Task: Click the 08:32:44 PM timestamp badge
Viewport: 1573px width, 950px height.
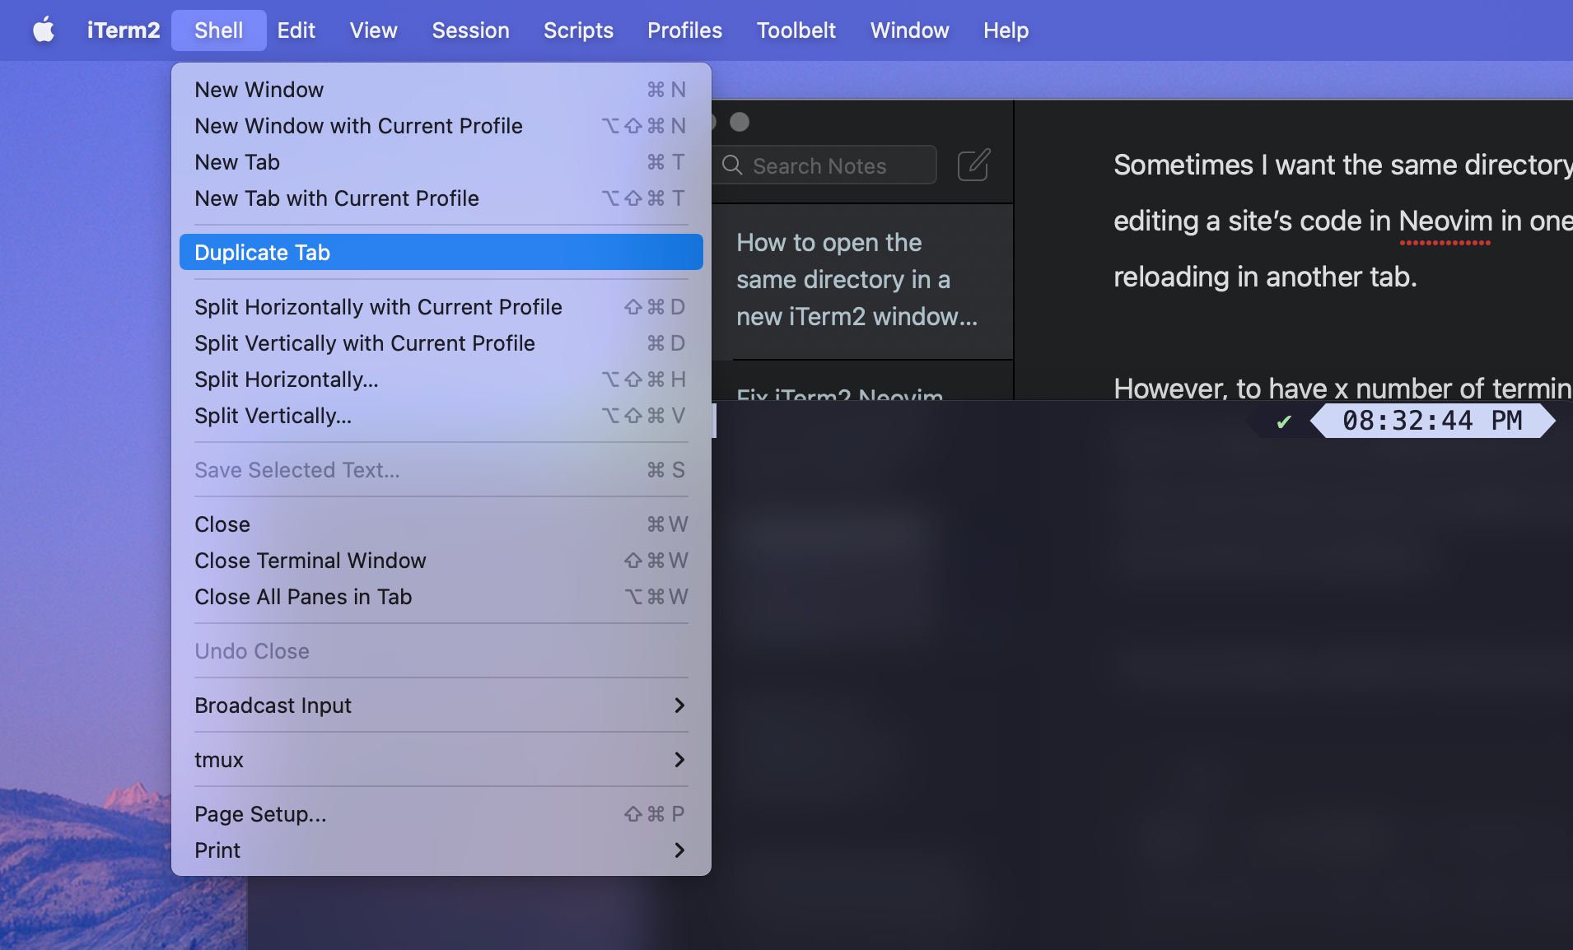Action: [x=1434, y=421]
